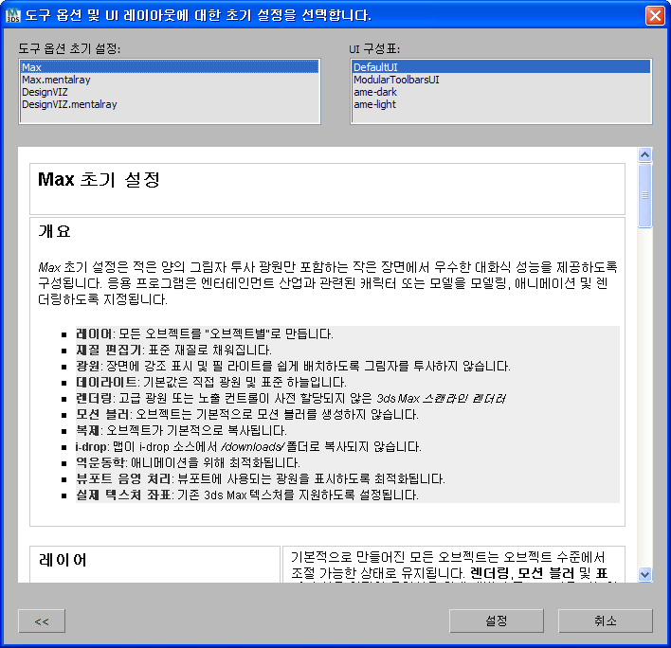The image size is (671, 648).
Task: Click the 레이어 table heading cell
Action: pyautogui.click(x=154, y=565)
